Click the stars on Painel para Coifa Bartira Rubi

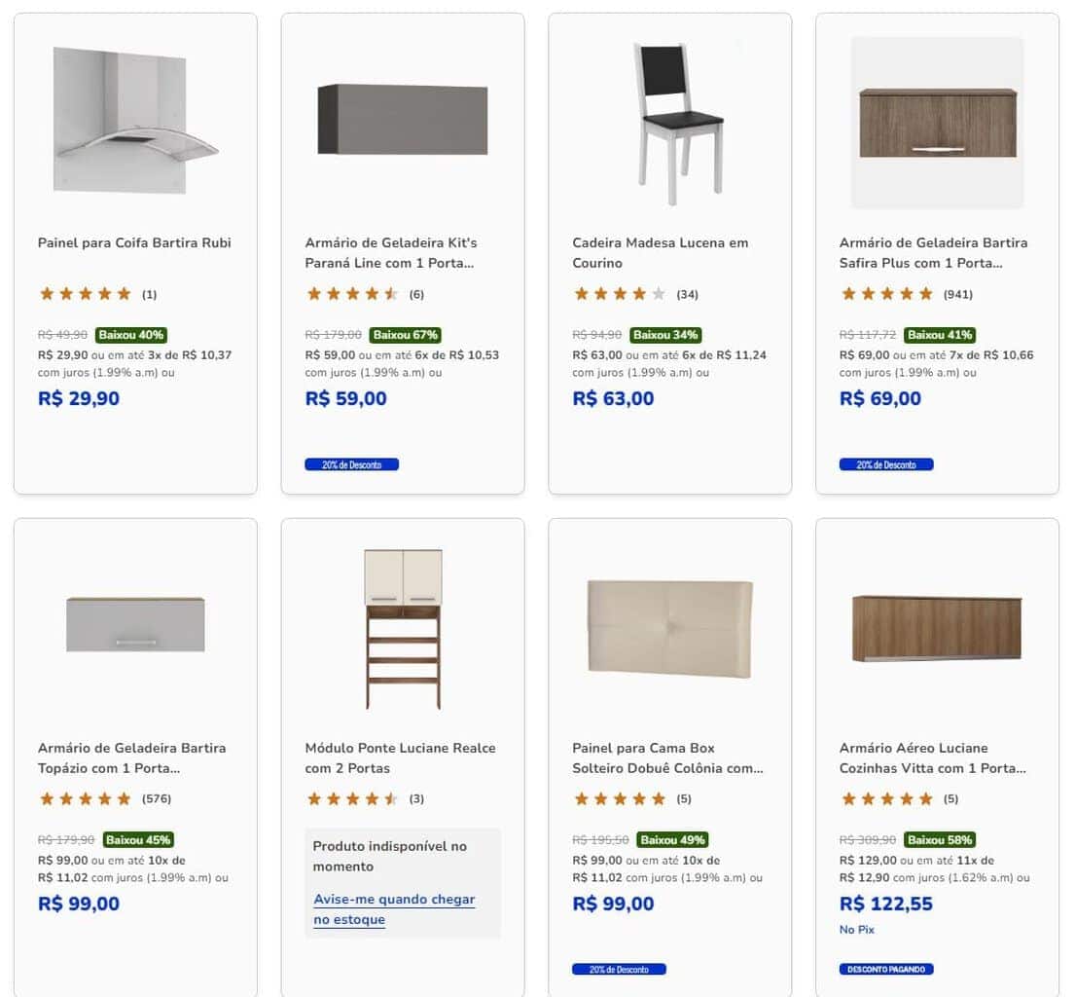click(86, 294)
